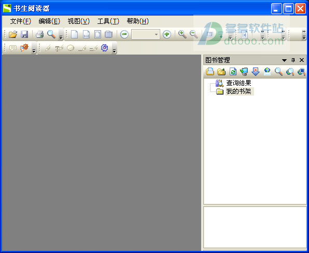
Task: Click the refresh document icon with green arrows
Action: coord(233,72)
